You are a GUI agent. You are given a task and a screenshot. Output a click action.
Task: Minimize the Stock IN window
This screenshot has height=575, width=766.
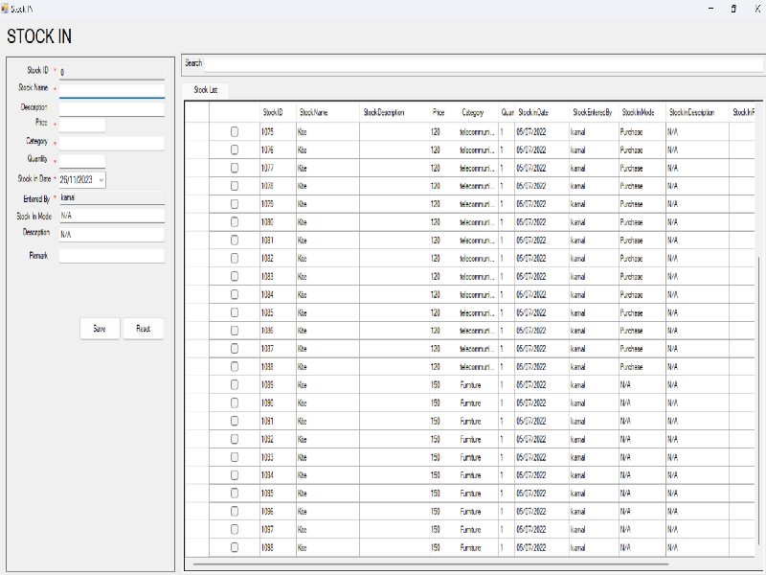[710, 8]
